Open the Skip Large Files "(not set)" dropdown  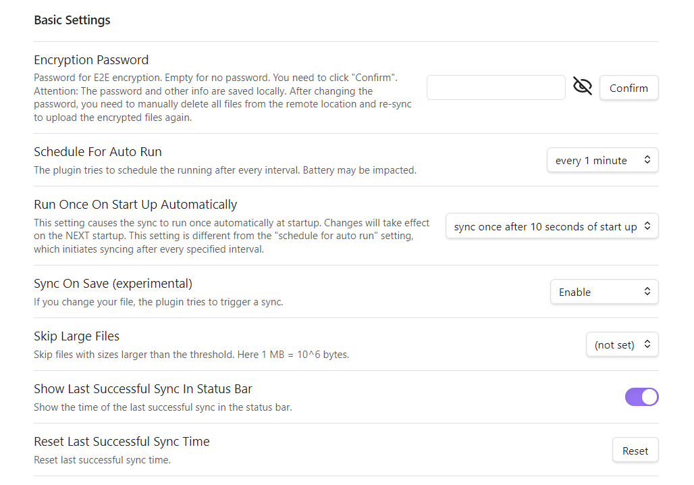[622, 344]
